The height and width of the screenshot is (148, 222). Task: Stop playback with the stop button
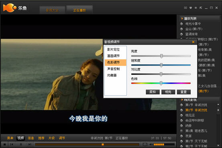tap(5, 144)
